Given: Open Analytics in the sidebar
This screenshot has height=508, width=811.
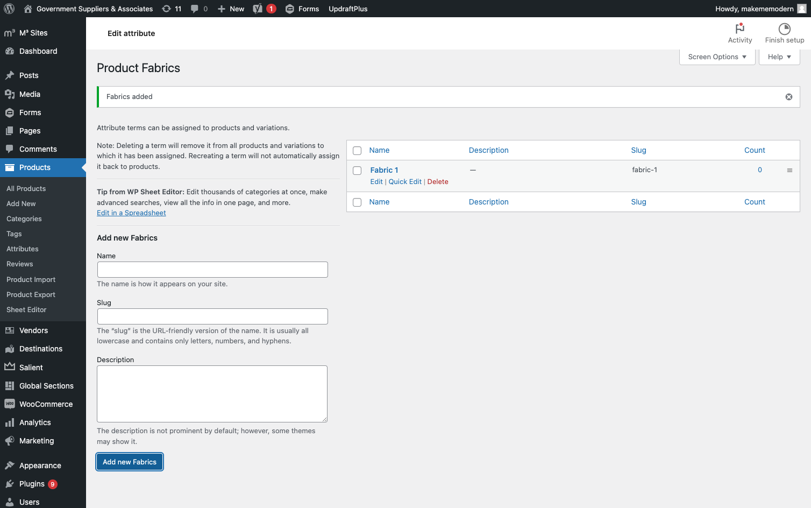Looking at the screenshot, I should coord(43,422).
